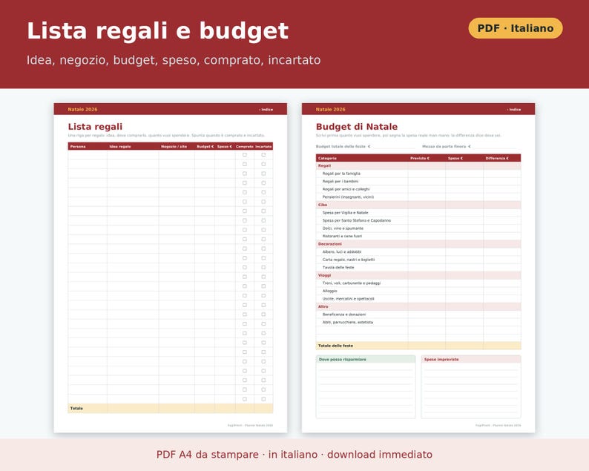Check the last Incartato checkbox above Totale
The height and width of the screenshot is (471, 589).
[263, 399]
